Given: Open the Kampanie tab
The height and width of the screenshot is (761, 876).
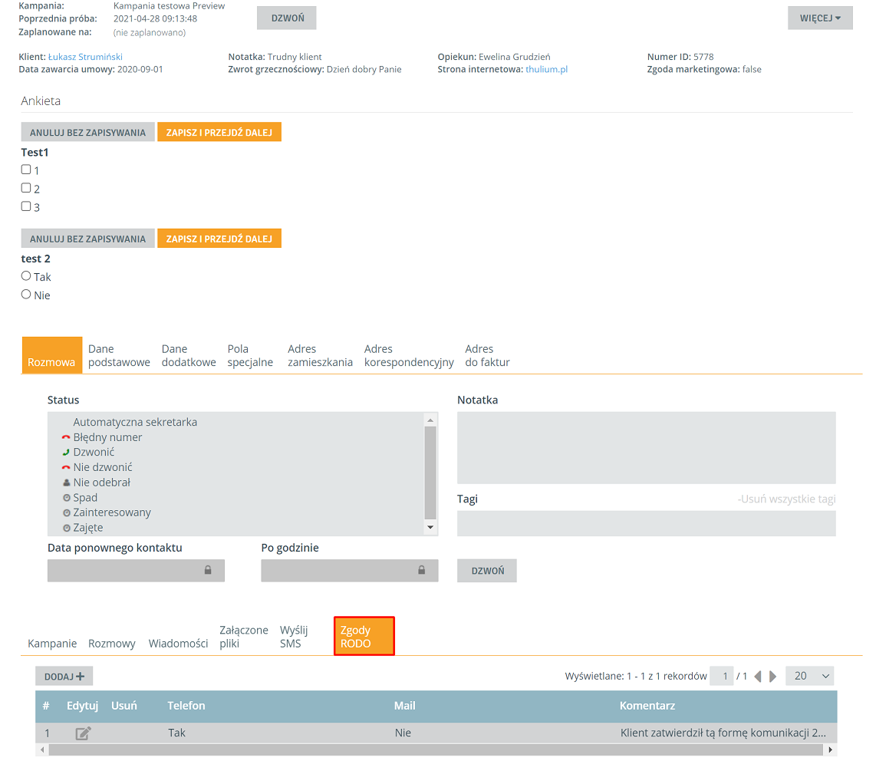Looking at the screenshot, I should click(52, 643).
